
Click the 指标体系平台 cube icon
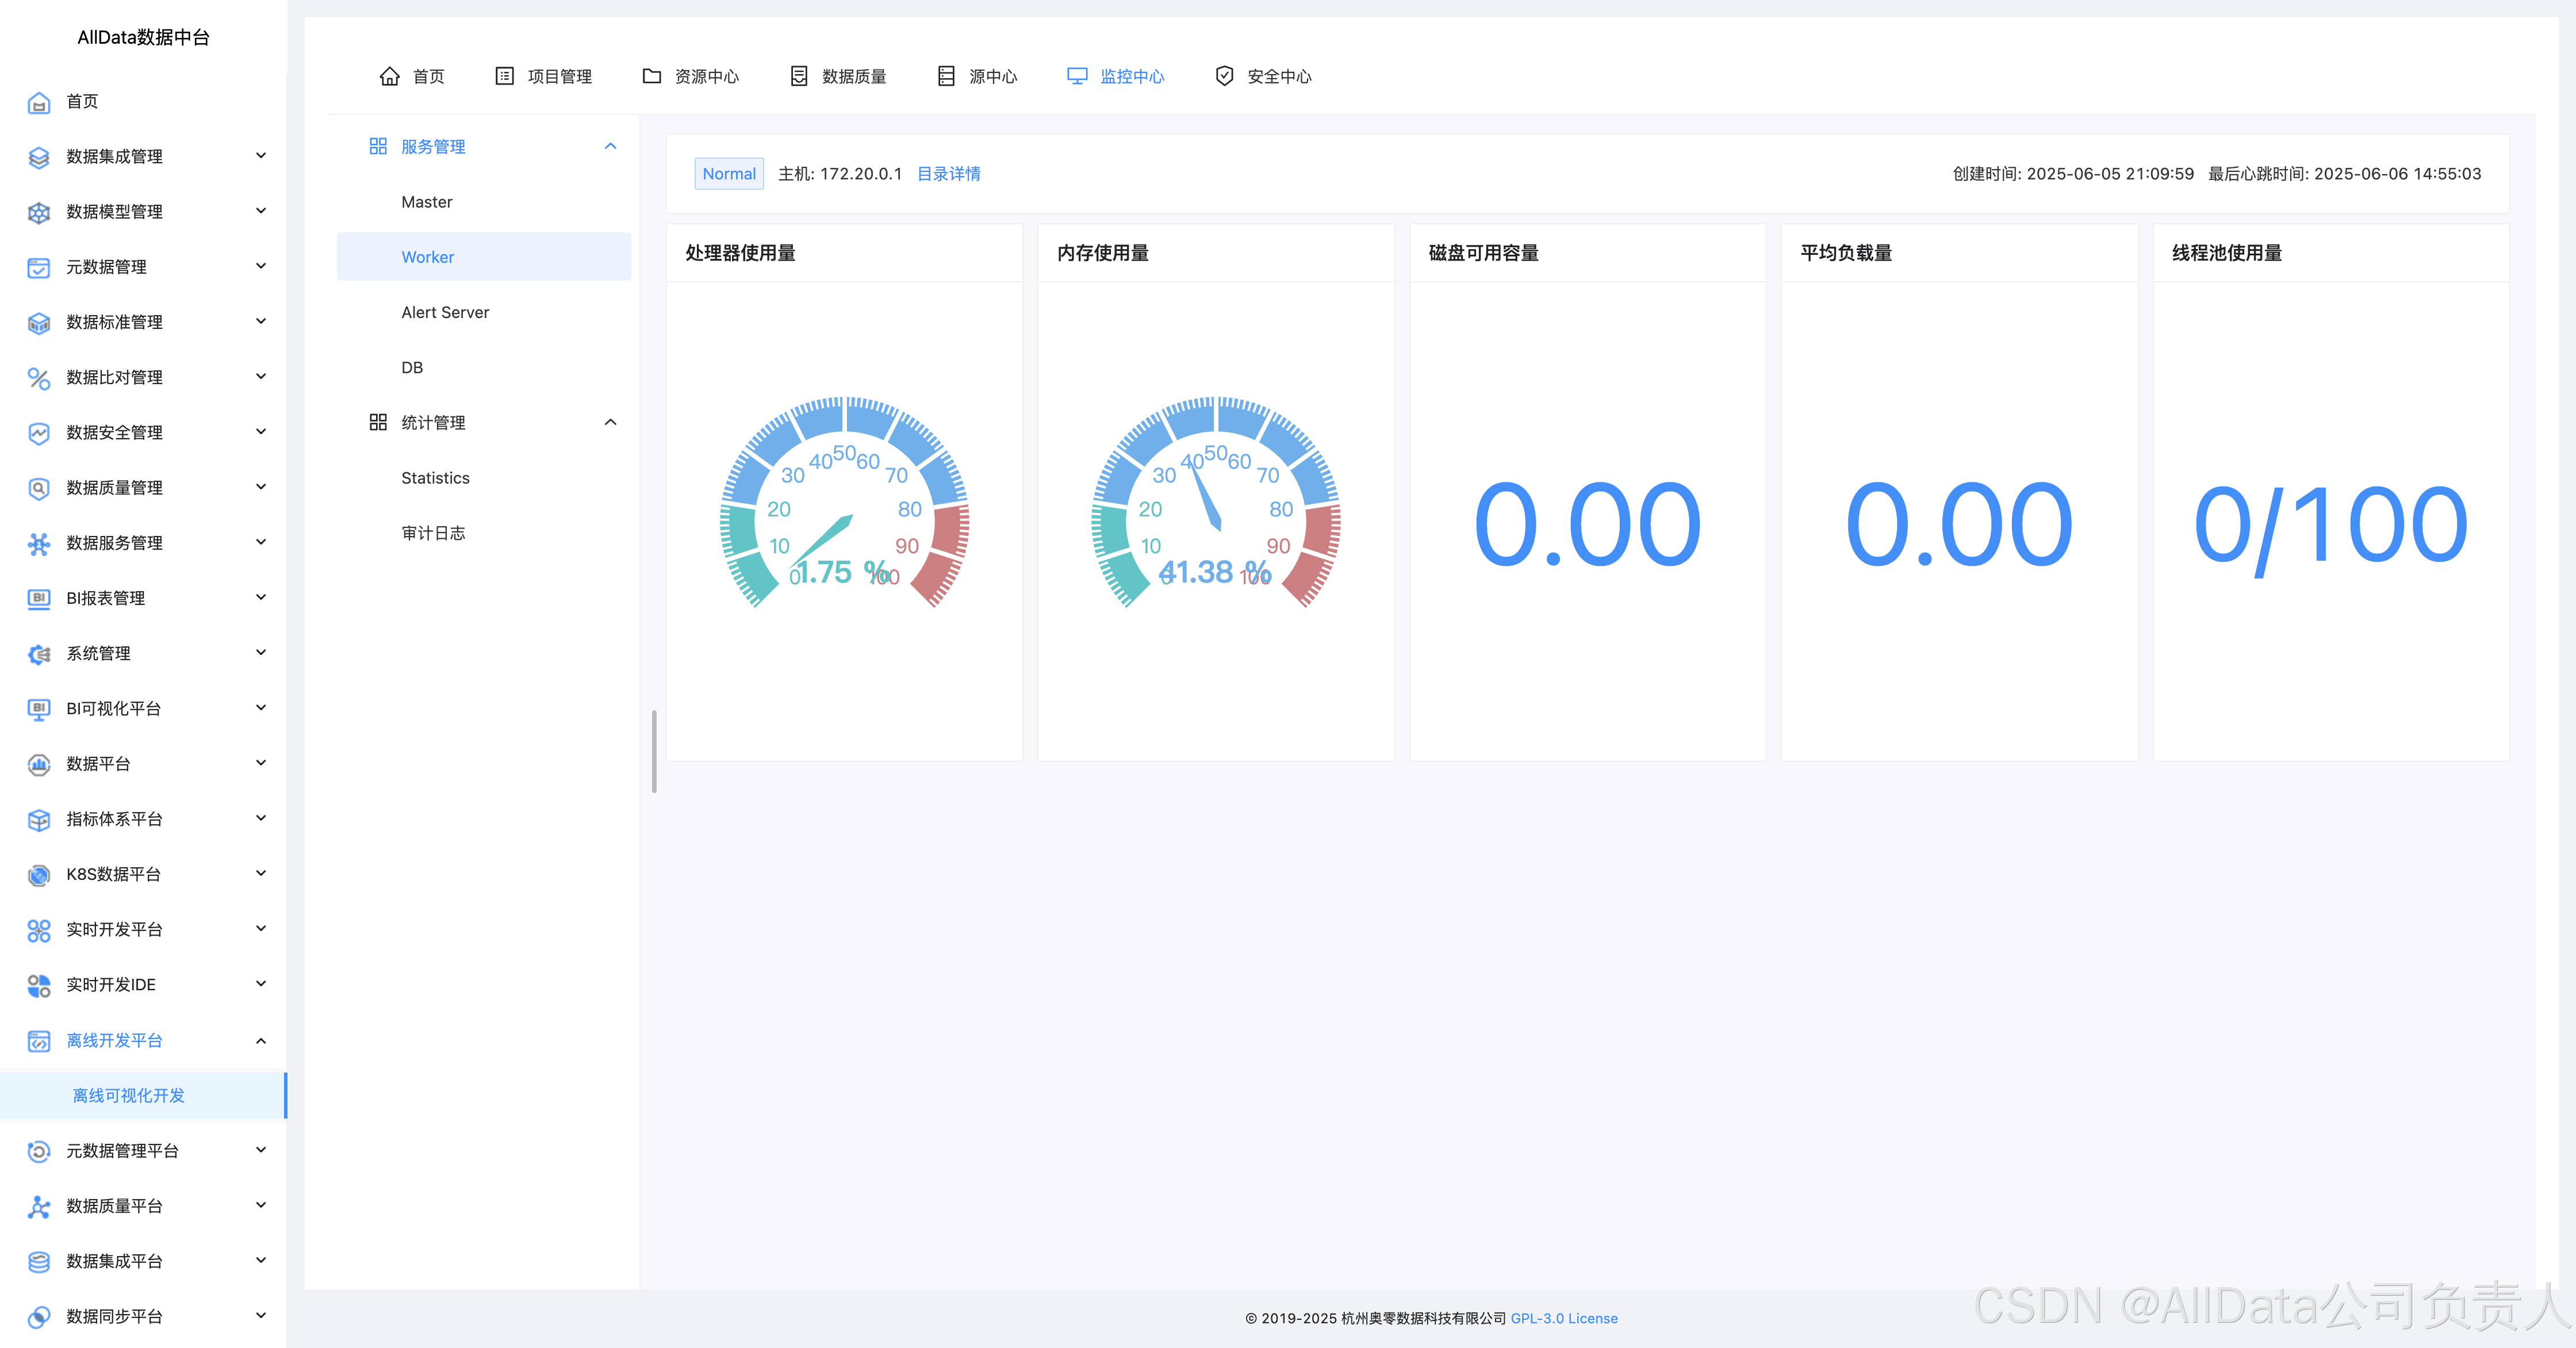38,820
